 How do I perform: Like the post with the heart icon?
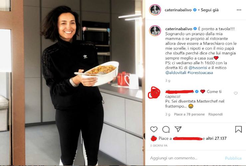tap(154, 129)
